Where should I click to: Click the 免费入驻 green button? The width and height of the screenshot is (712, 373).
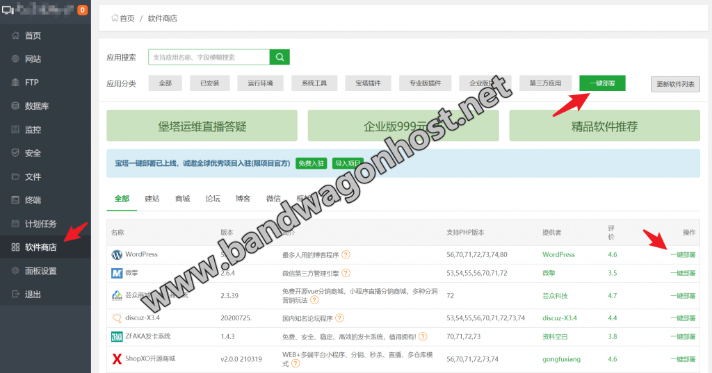click(x=311, y=163)
